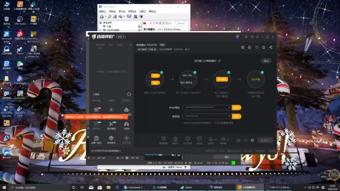Open TeamSpeak 权限(M) menu

[132, 11]
